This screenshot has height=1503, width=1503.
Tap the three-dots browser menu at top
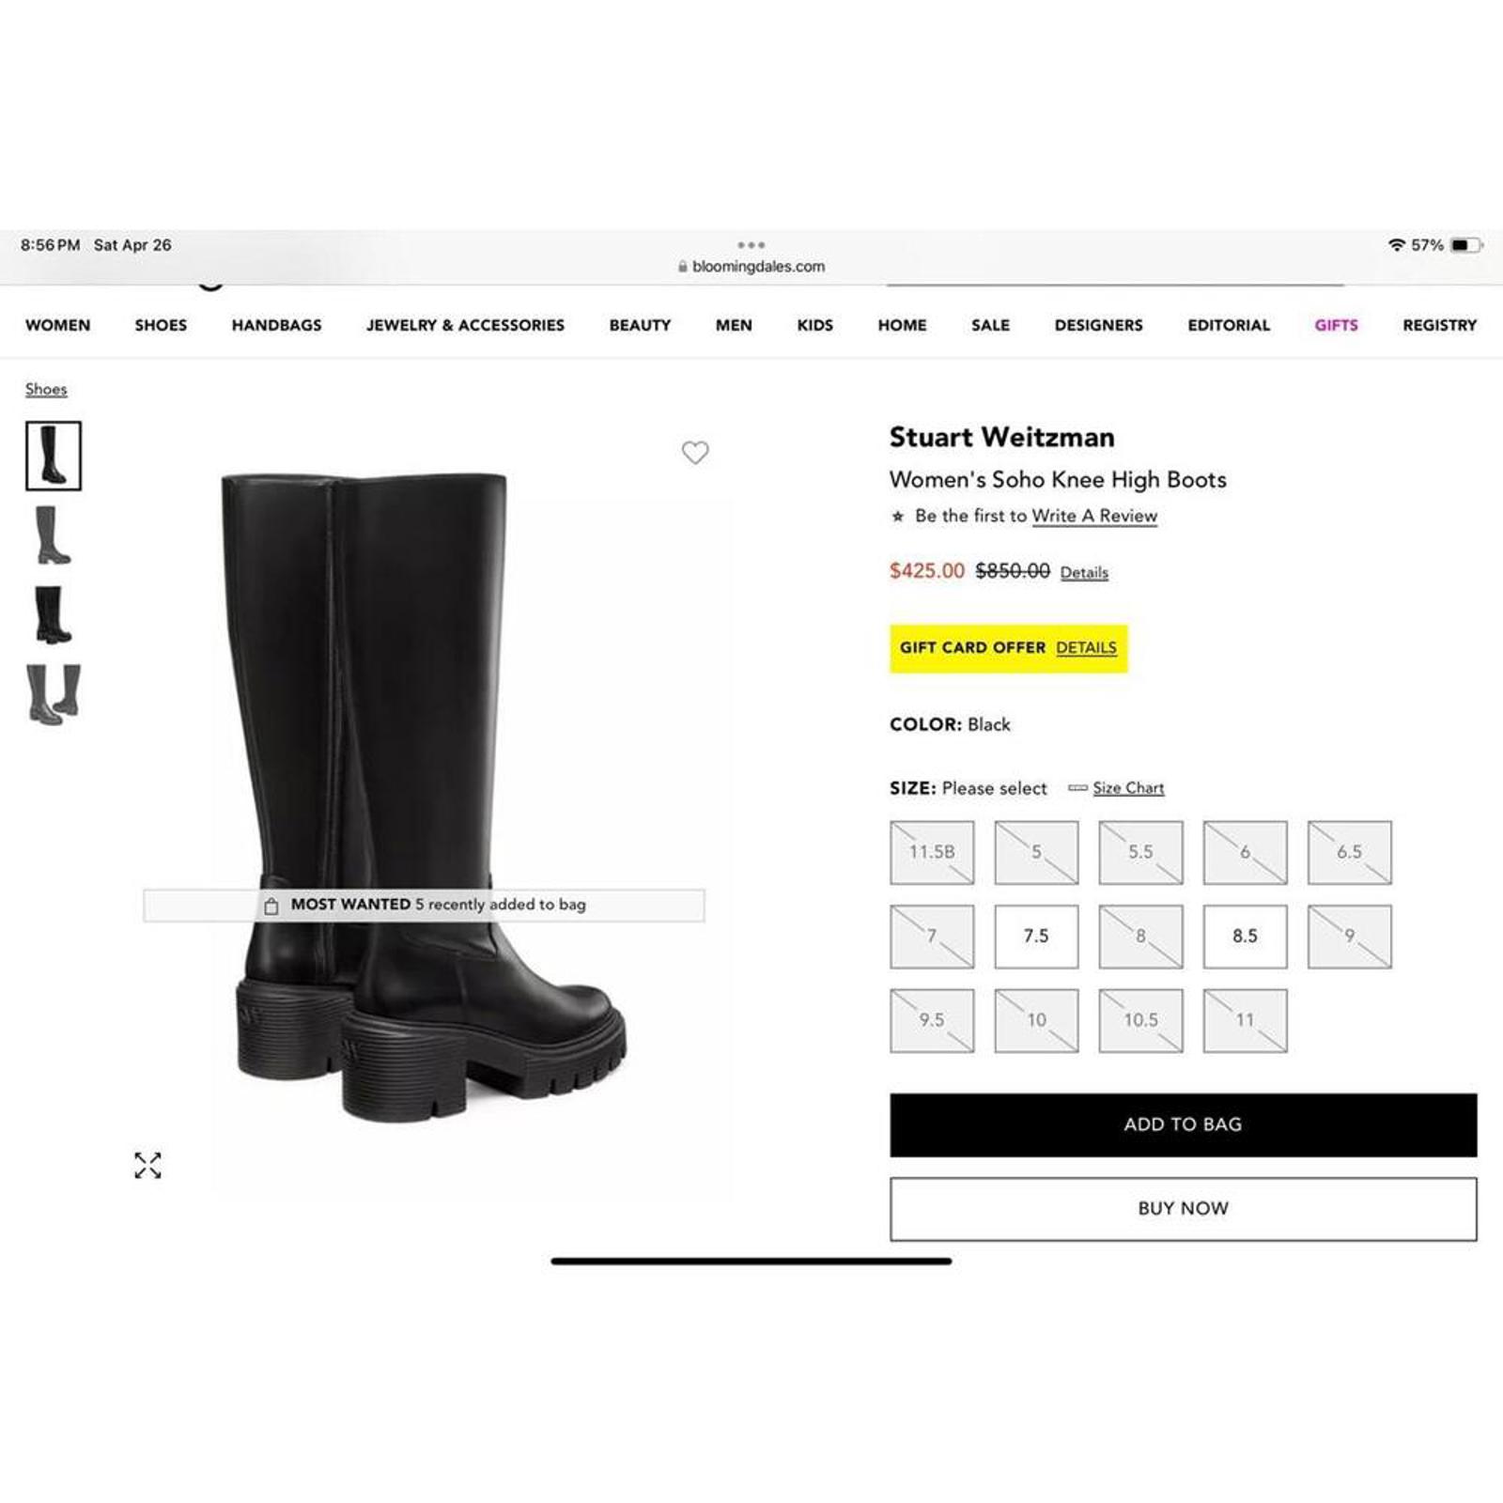pos(751,245)
